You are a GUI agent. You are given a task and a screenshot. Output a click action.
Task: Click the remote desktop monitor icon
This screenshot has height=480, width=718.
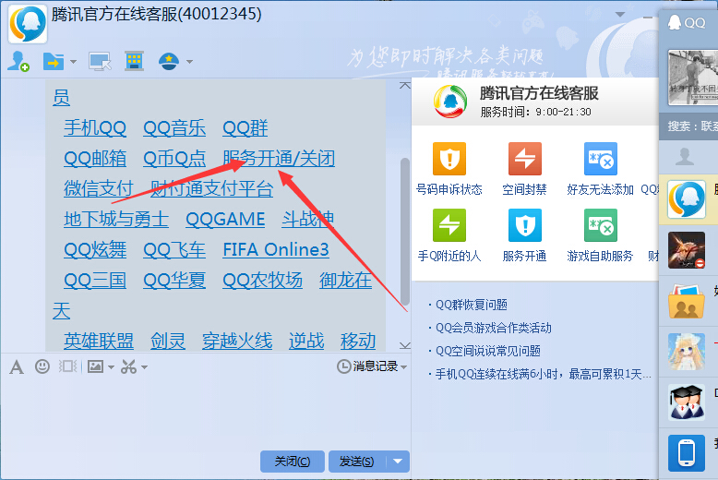100,61
